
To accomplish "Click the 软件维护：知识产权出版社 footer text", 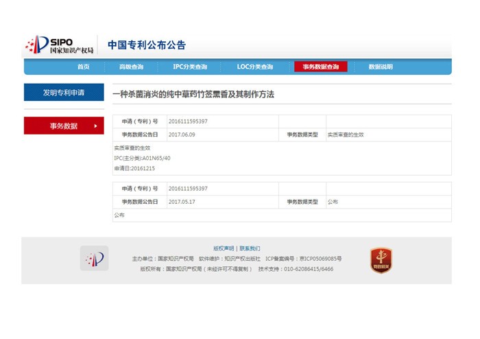I will tap(230, 259).
